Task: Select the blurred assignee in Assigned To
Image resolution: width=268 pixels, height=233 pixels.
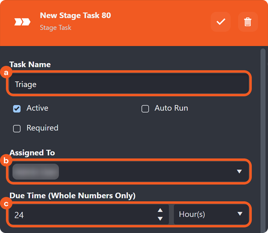Action: 36,171
